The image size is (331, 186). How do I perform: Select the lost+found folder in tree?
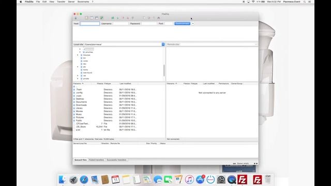(87, 73)
